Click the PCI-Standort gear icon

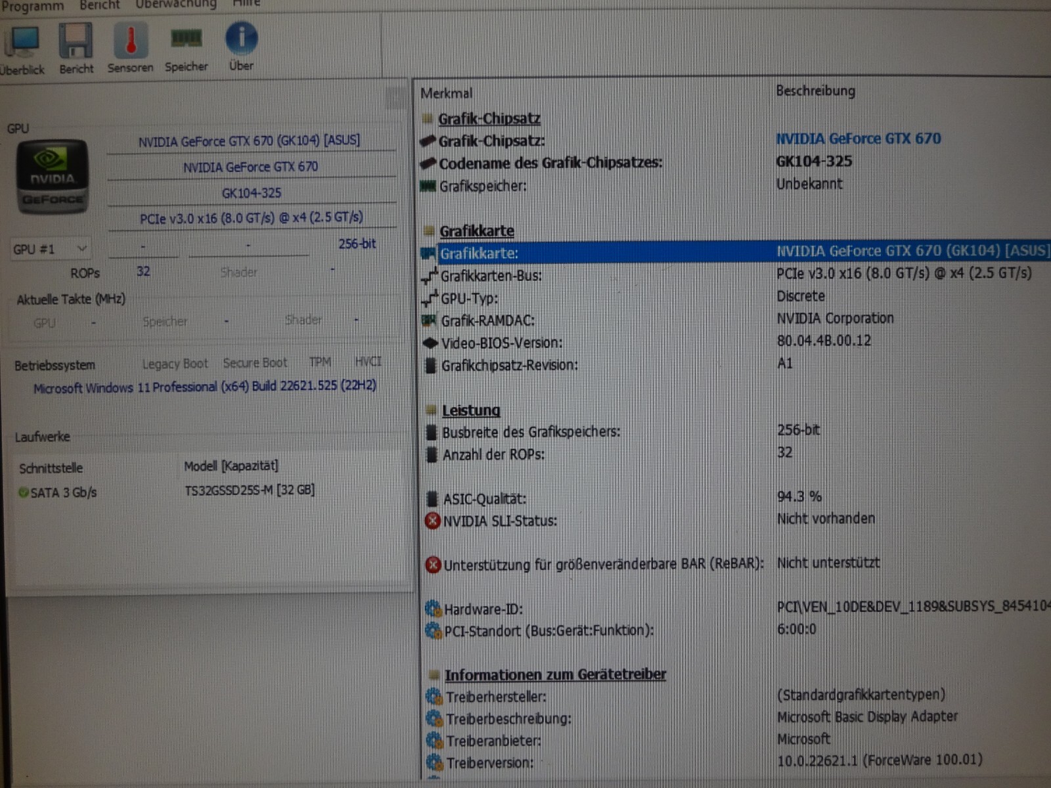click(434, 631)
